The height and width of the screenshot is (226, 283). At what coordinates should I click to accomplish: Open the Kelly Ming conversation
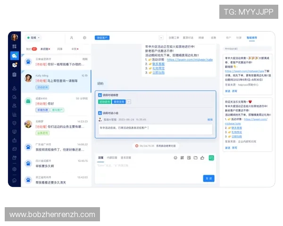pyautogui.click(x=56, y=81)
